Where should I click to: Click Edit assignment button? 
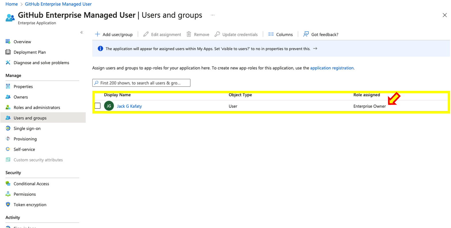pyautogui.click(x=162, y=35)
